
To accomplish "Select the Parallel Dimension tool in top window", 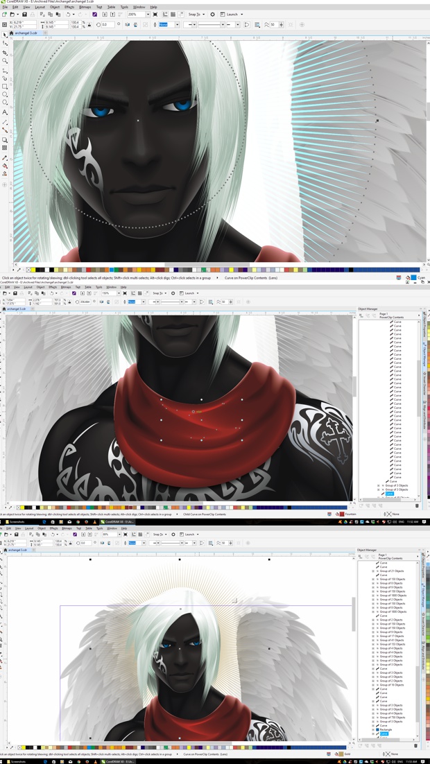I will pos(5,122).
